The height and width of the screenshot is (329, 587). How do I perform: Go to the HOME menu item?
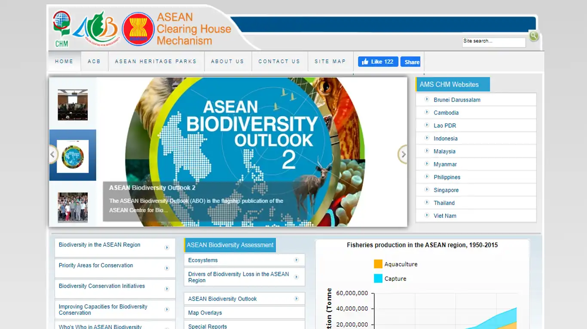[64, 61]
